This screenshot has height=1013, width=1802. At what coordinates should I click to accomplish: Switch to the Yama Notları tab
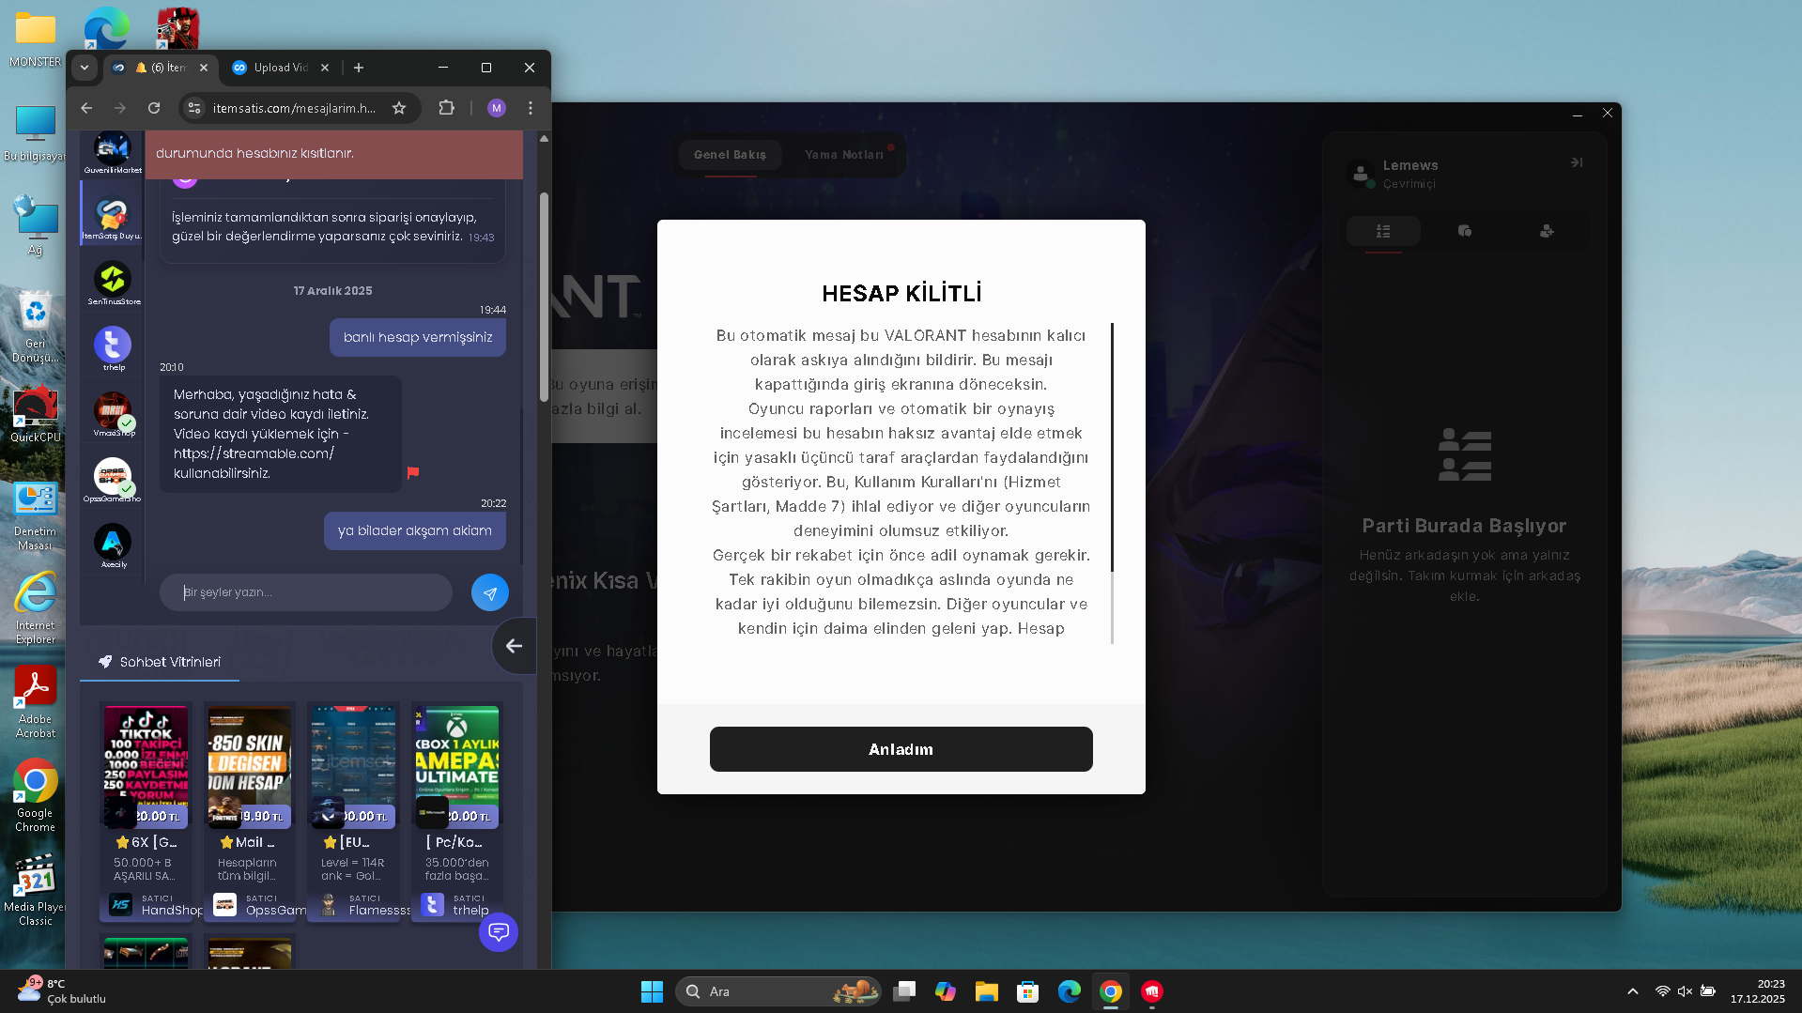coord(844,155)
